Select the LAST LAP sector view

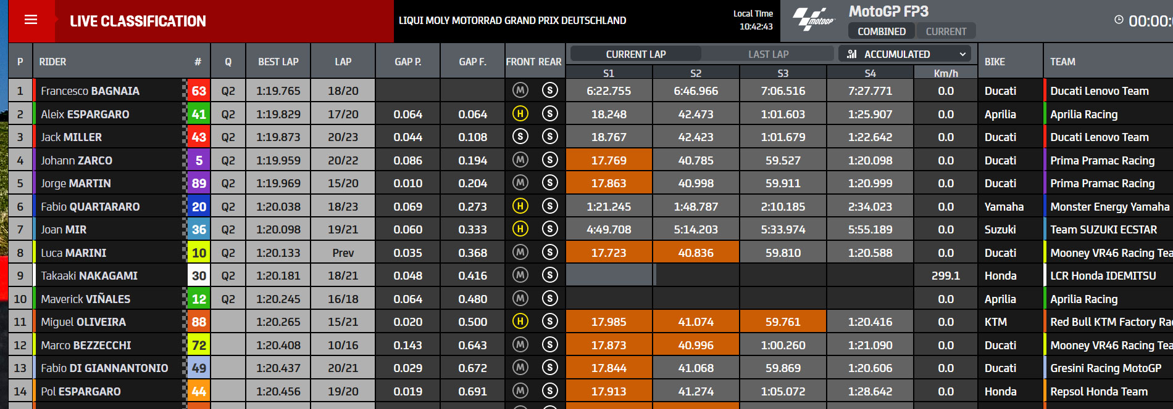click(x=768, y=54)
